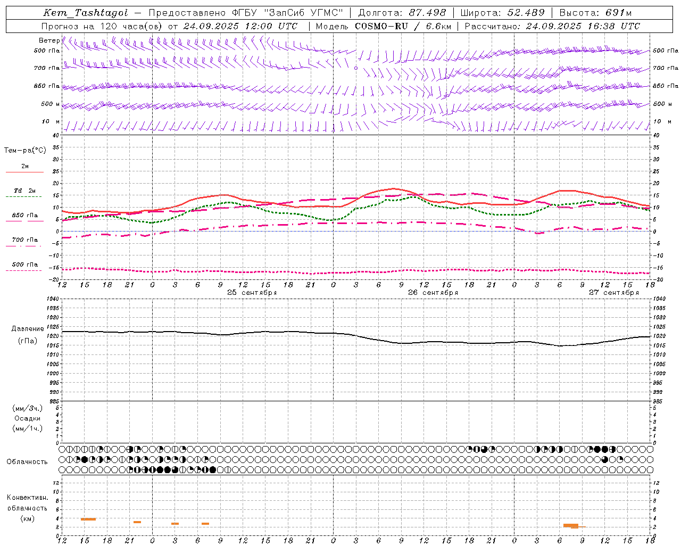Click the (км) unit of convective cloudiness
The width and height of the screenshot is (681, 545).
point(28,518)
